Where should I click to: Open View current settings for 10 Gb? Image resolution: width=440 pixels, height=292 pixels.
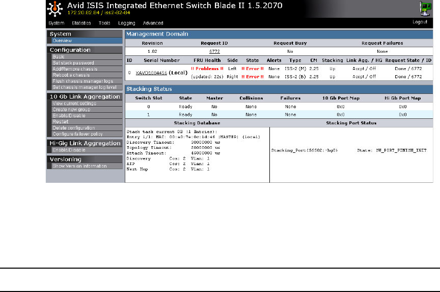click(87, 104)
